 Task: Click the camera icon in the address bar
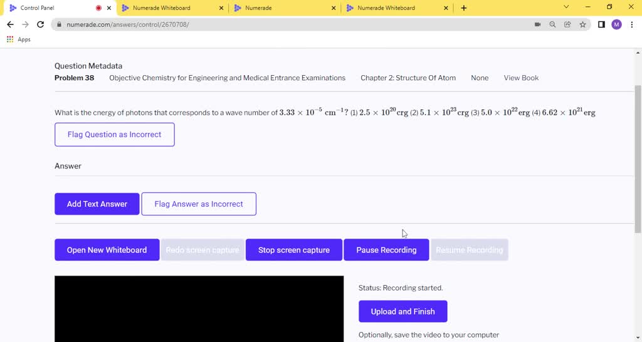click(x=537, y=24)
